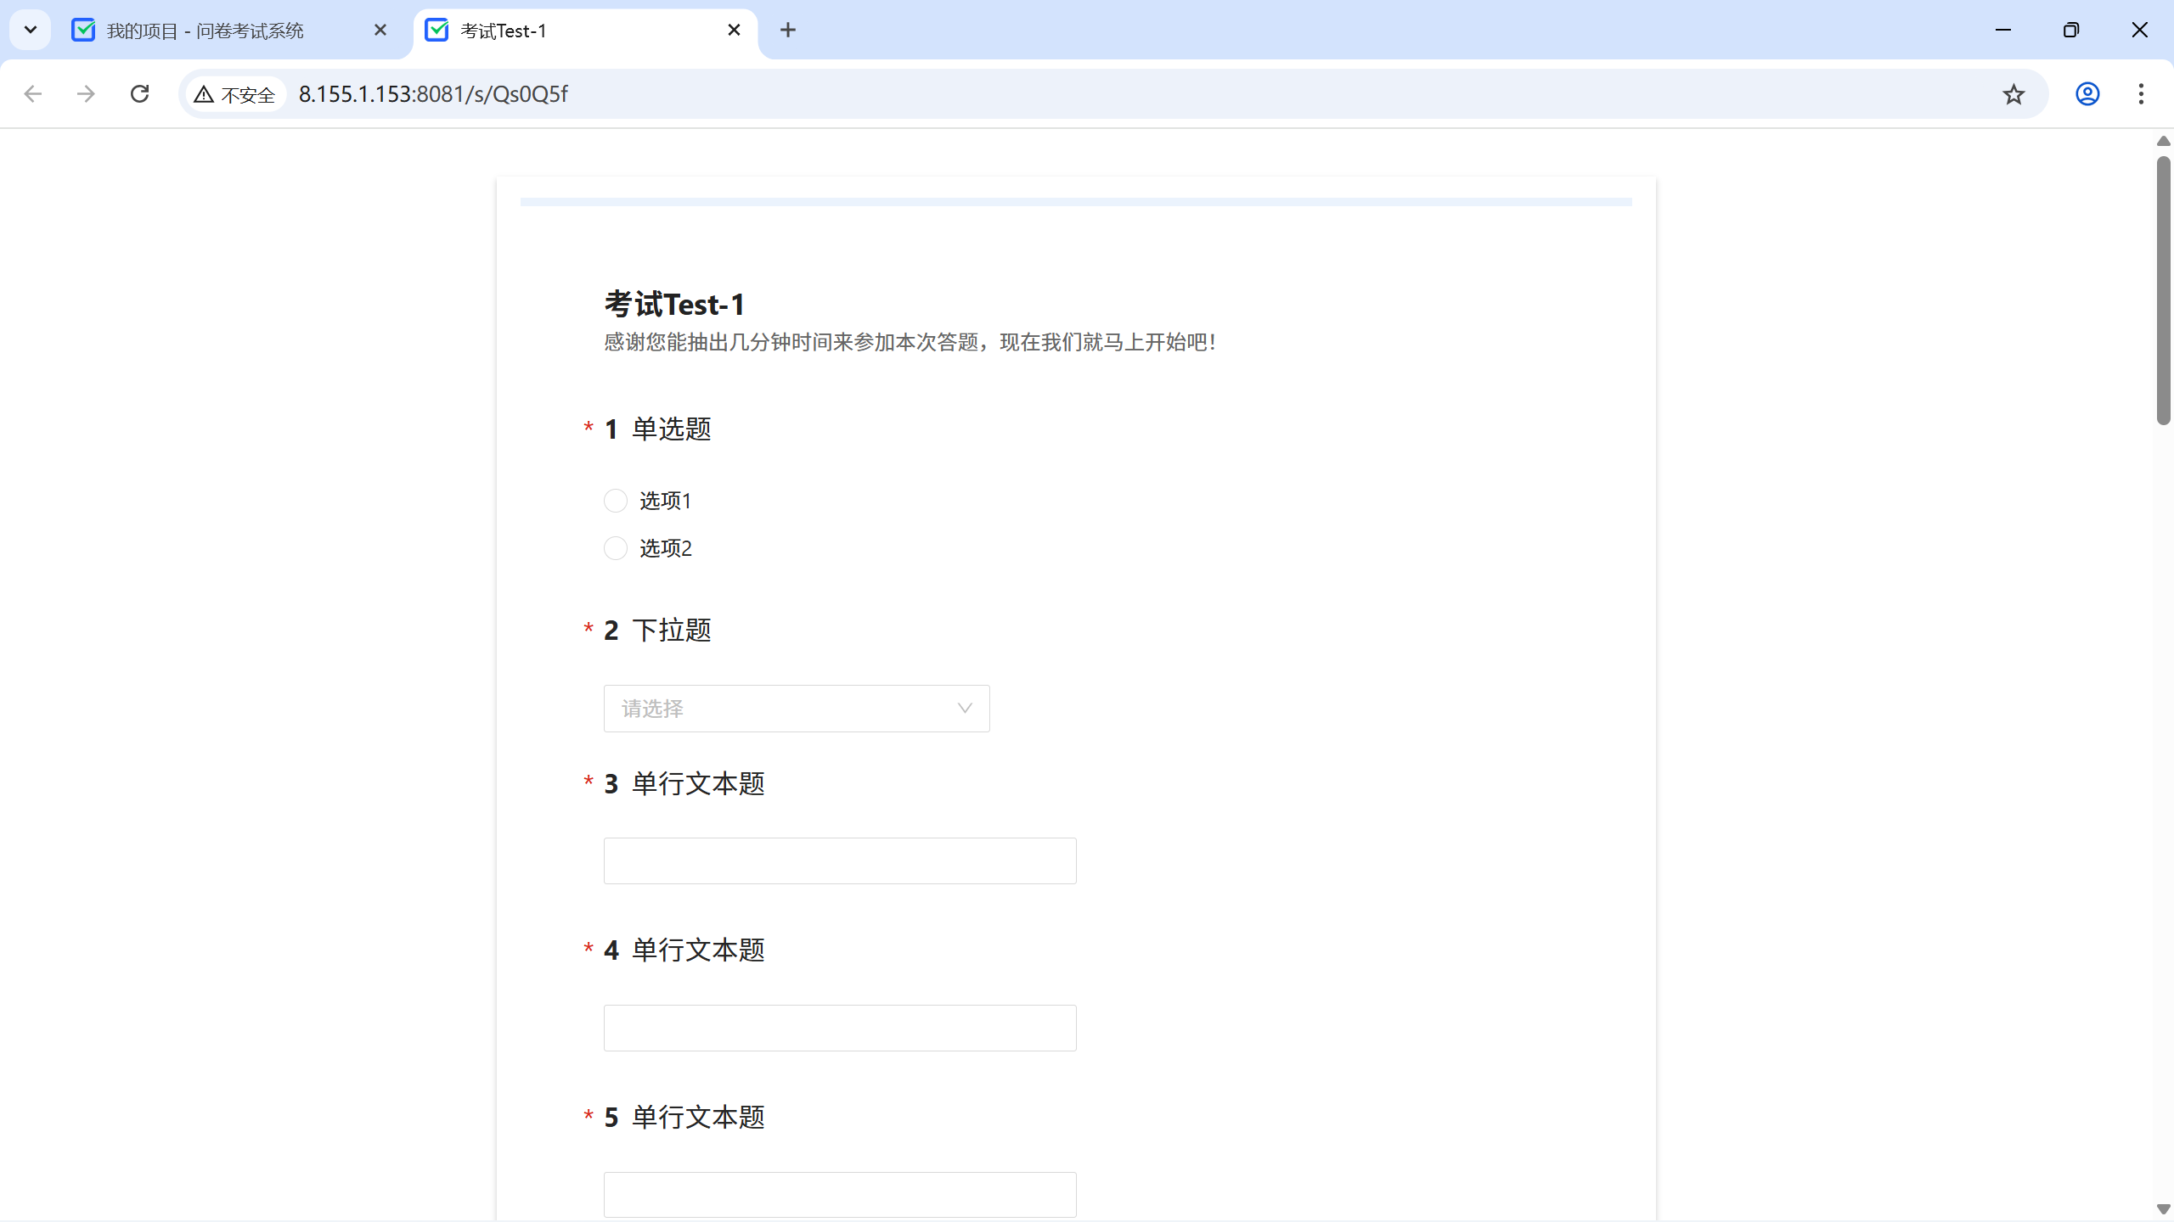Viewport: 2174px width, 1222px height.
Task: Click the vertical scrollbar thumb
Action: (x=2163, y=289)
